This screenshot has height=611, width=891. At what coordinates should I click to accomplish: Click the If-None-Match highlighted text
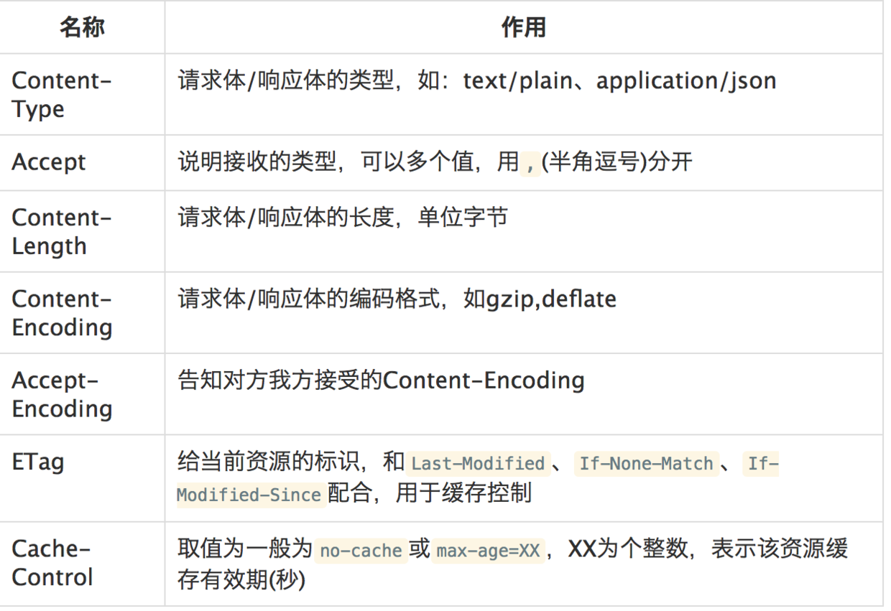[x=645, y=464]
